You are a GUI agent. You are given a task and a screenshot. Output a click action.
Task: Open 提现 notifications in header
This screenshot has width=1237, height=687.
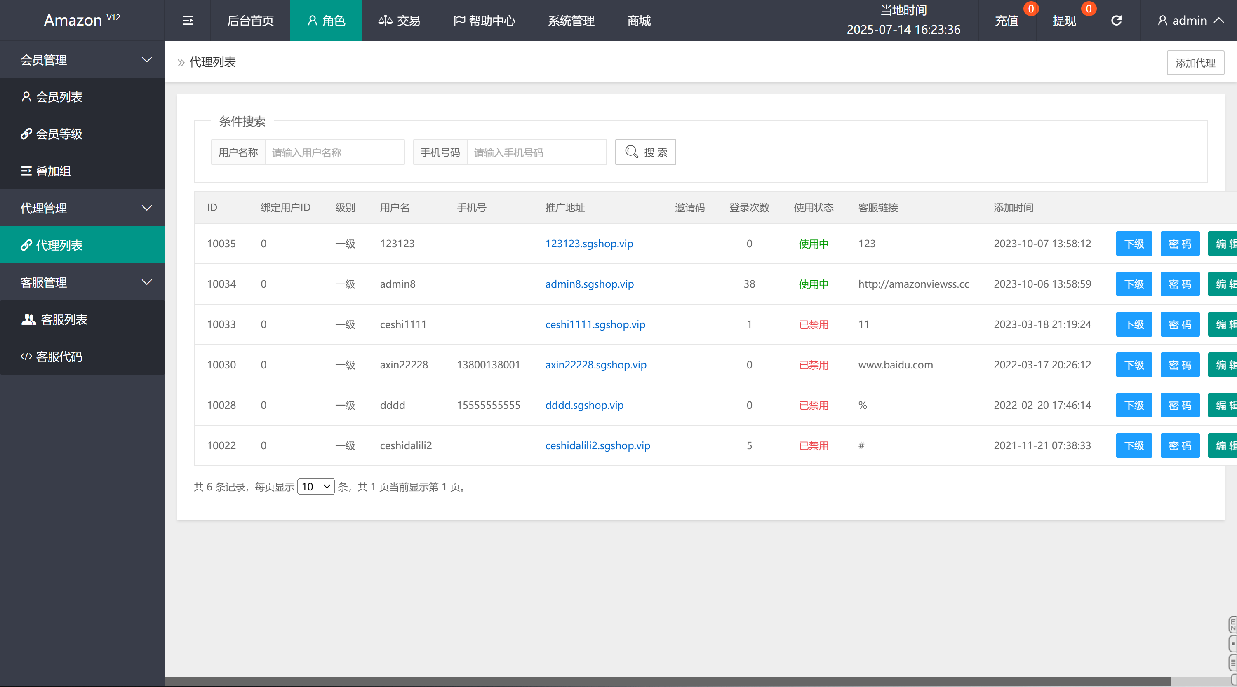click(1064, 21)
